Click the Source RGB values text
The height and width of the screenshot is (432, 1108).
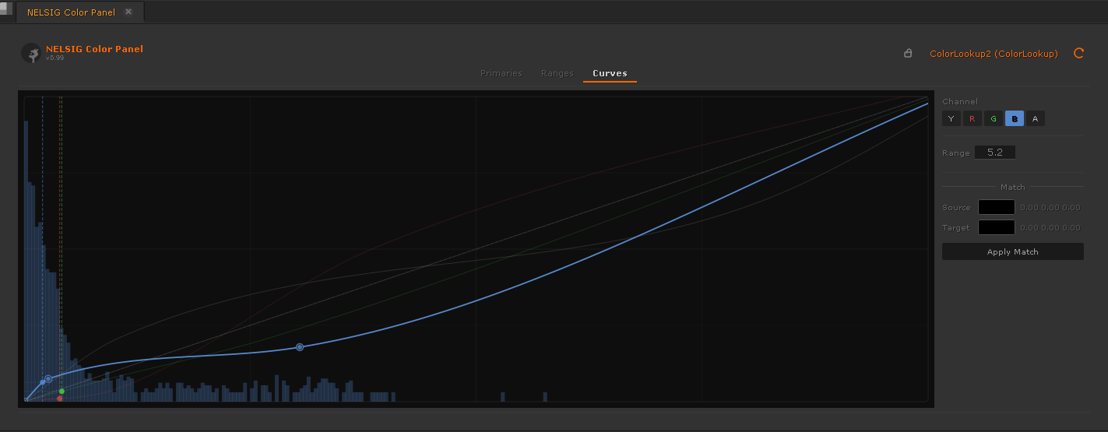1050,207
